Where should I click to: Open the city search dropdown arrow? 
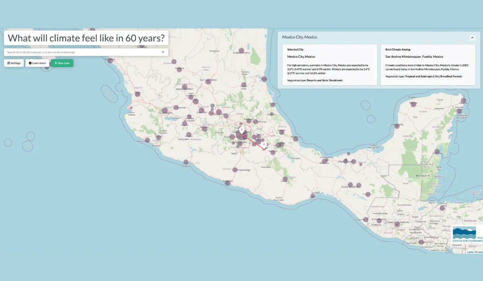click(x=163, y=52)
